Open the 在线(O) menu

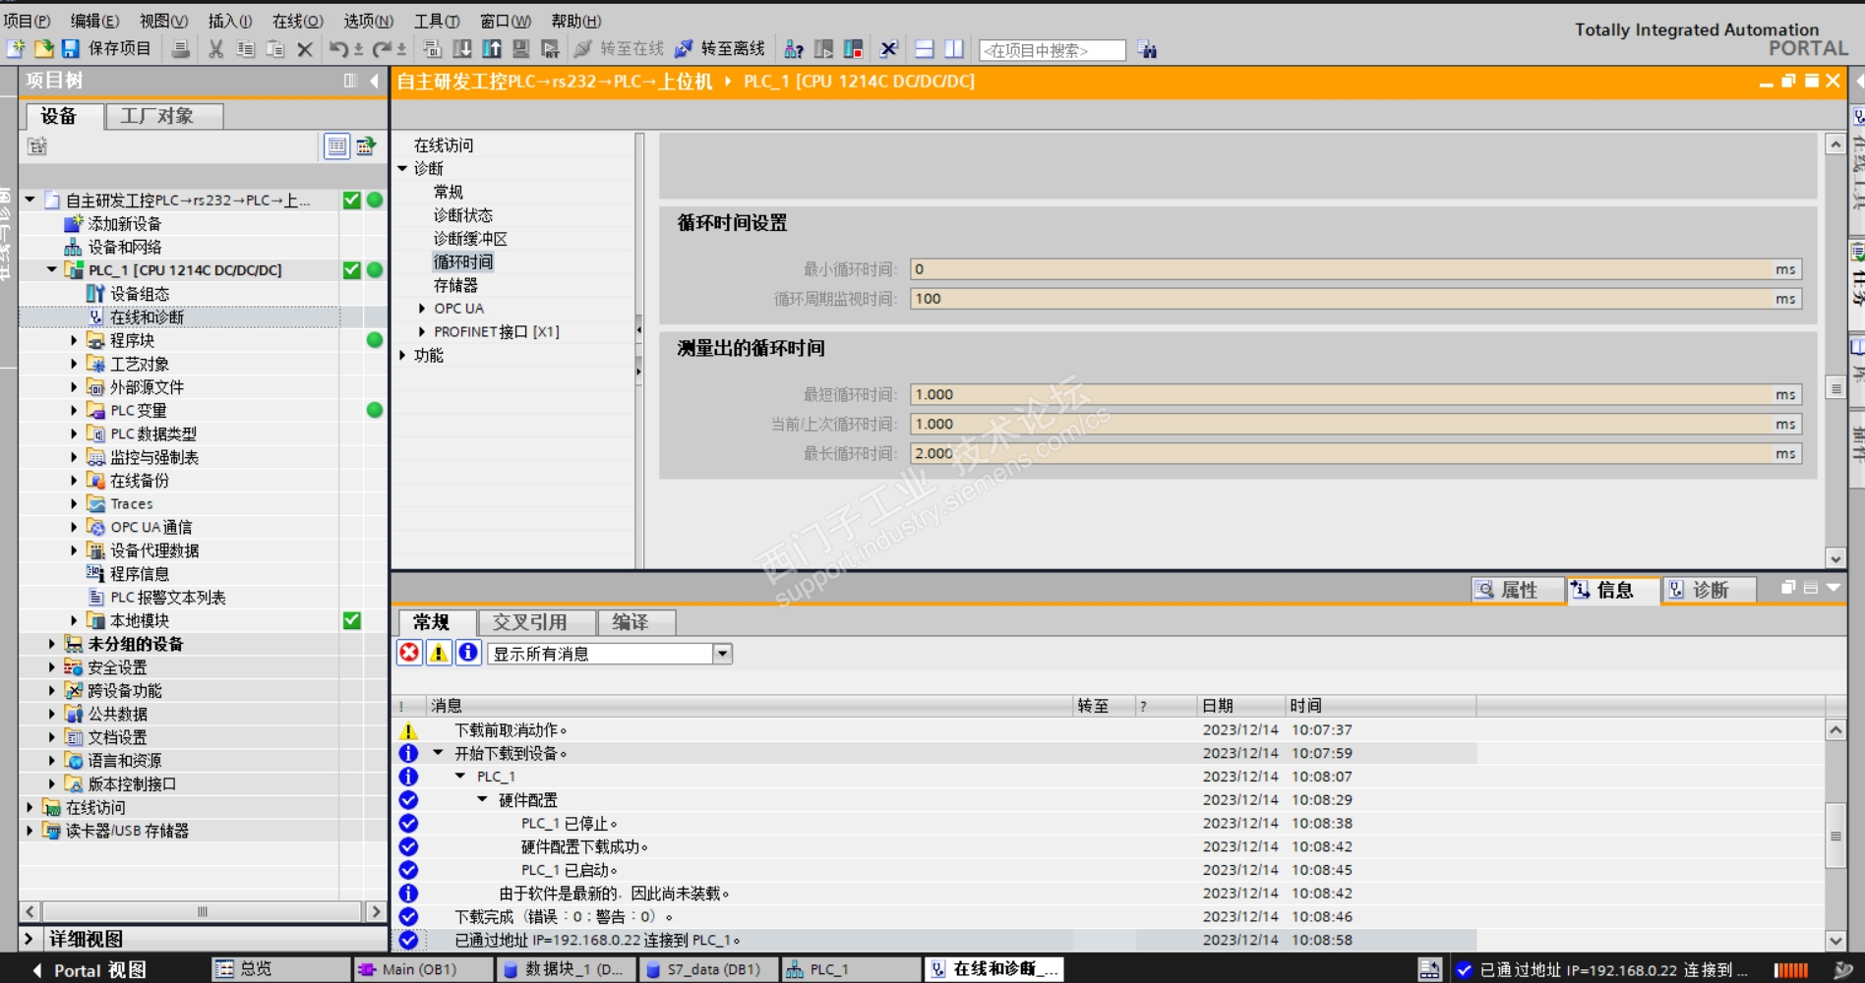click(x=298, y=21)
